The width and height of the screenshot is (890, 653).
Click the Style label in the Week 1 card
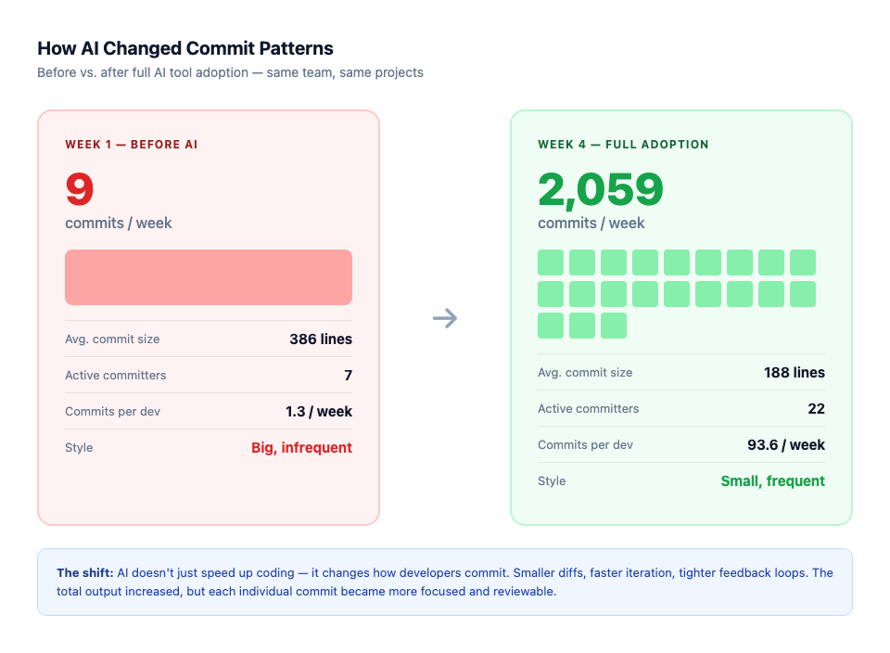coord(79,447)
